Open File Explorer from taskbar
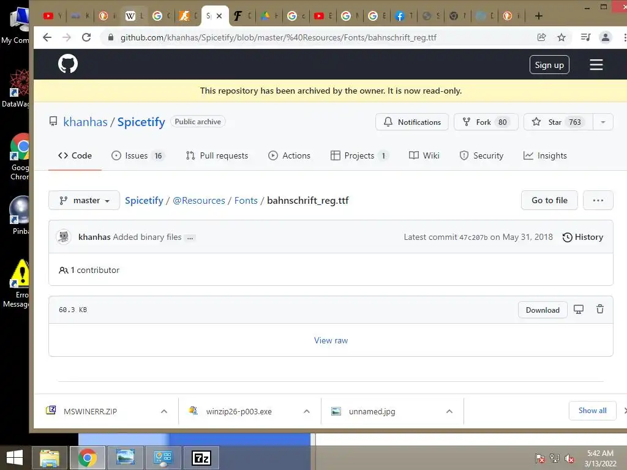Viewport: 627px width, 470px height. (50, 458)
